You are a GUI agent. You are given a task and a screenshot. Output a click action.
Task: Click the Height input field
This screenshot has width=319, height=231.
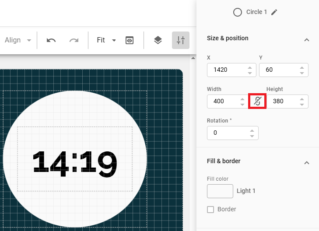(287, 101)
